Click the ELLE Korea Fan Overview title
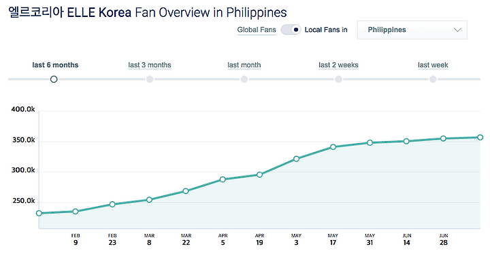Screen dimensions: 490x257 (148, 13)
